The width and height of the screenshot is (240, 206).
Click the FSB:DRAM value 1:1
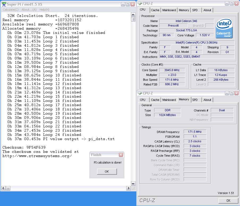click(195, 136)
